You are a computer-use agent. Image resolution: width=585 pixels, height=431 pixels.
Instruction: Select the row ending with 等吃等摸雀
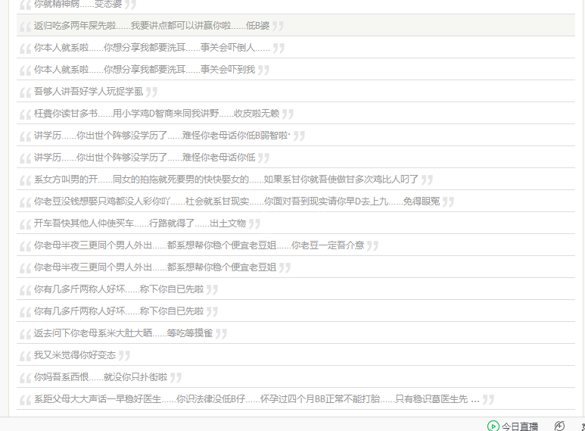[x=296, y=333]
